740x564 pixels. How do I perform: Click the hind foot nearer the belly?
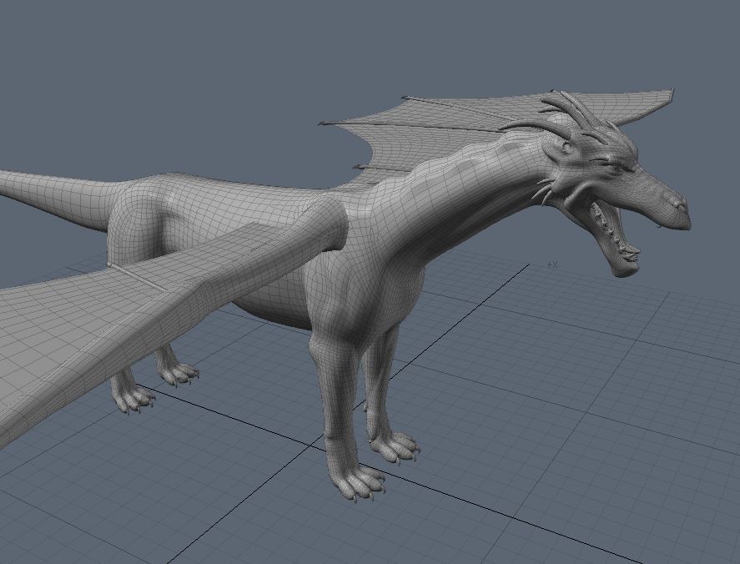point(177,372)
